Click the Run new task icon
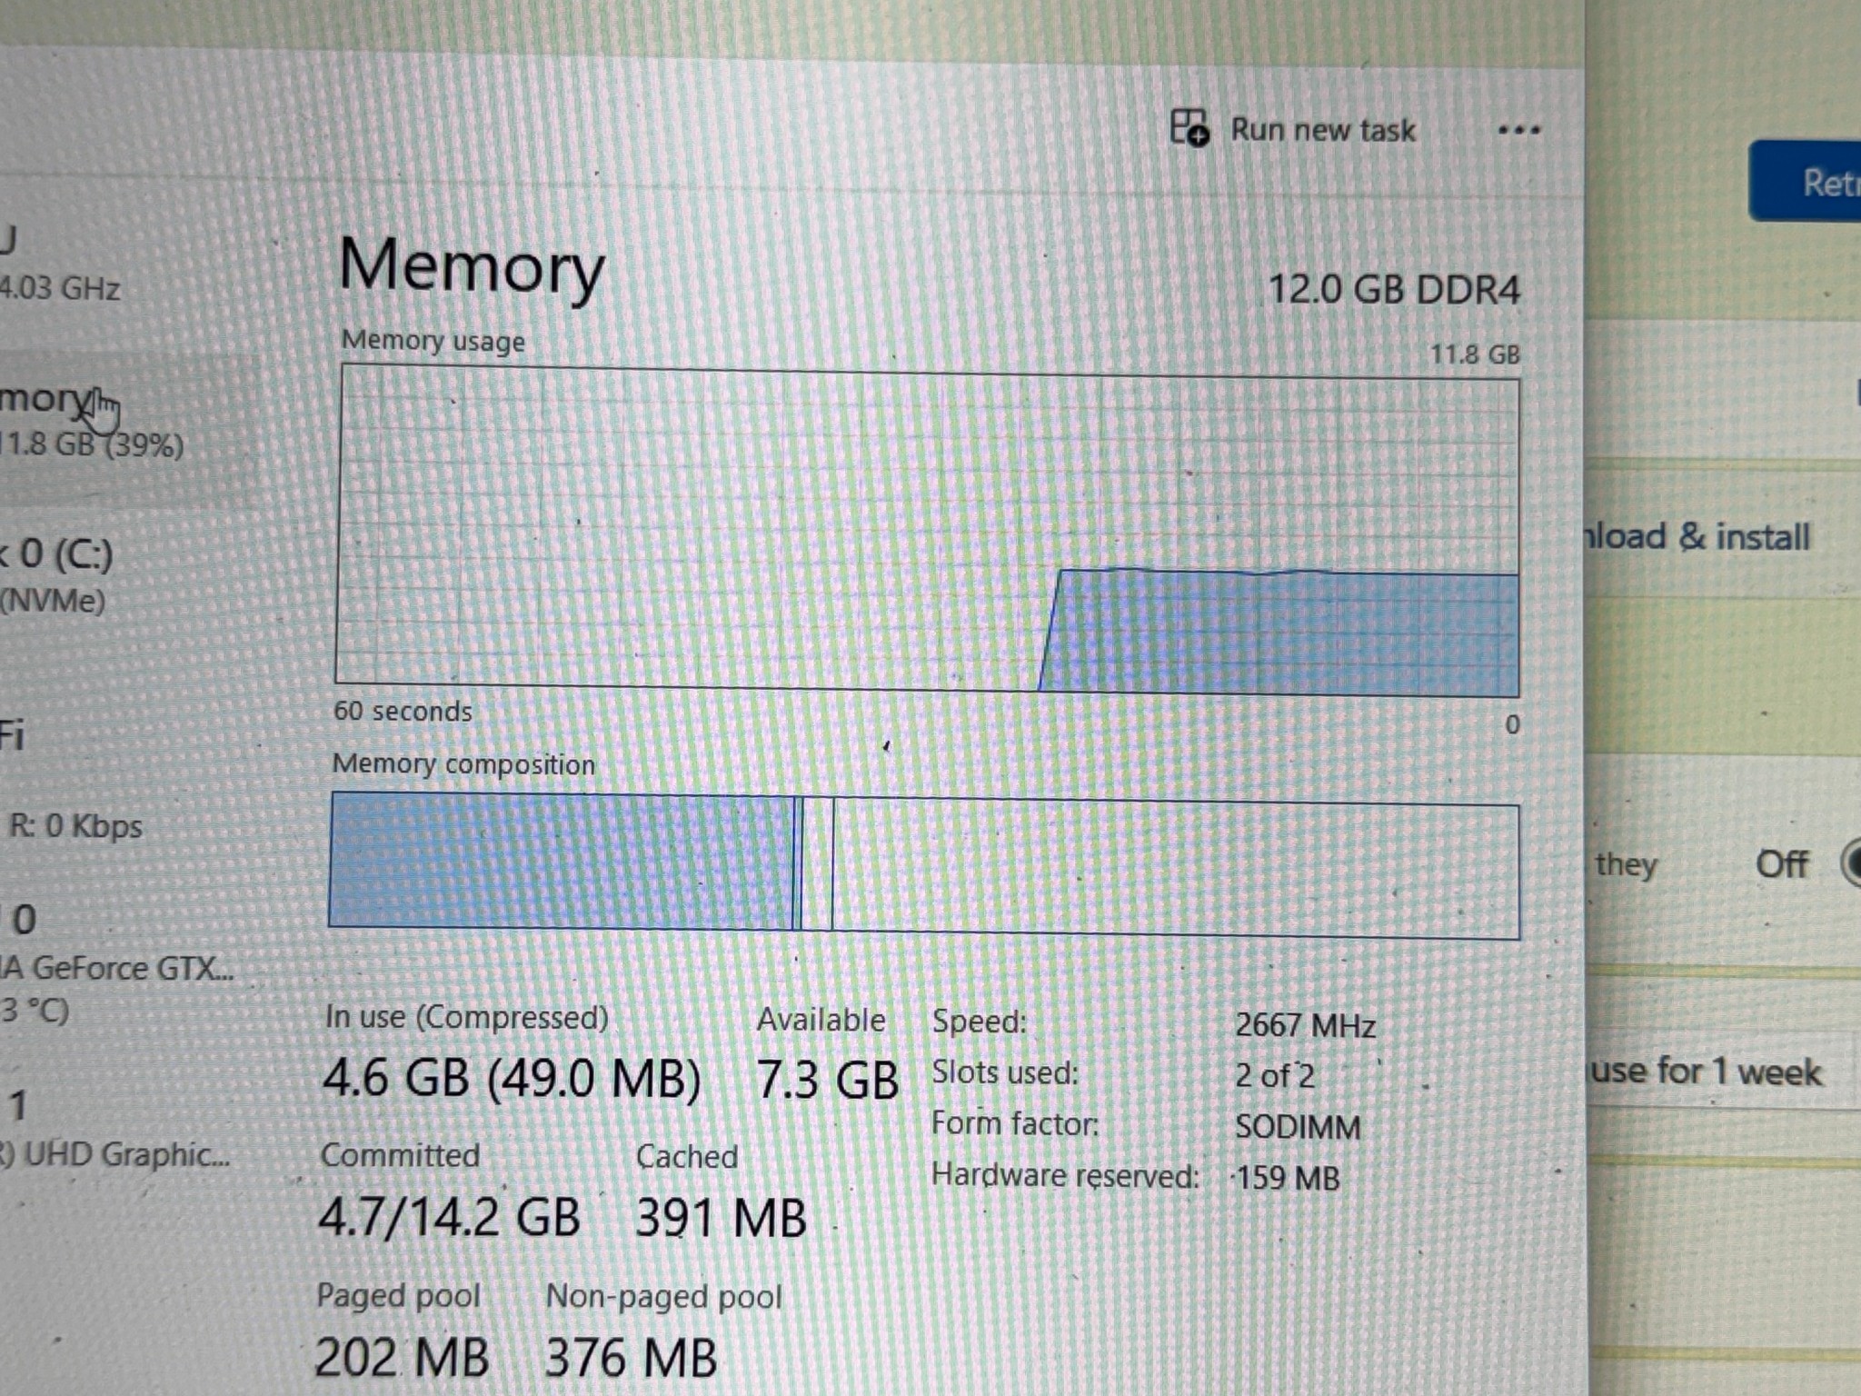1861x1396 pixels. (1189, 127)
